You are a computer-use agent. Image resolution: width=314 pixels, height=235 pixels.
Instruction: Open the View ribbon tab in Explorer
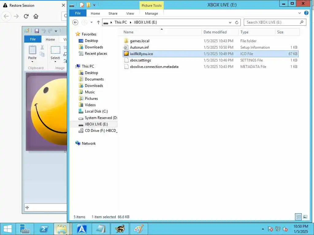130,13
